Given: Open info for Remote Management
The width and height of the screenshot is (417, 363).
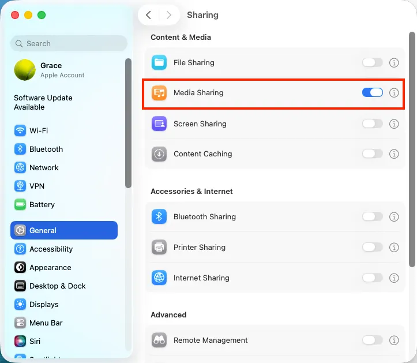Looking at the screenshot, I should tap(394, 340).
